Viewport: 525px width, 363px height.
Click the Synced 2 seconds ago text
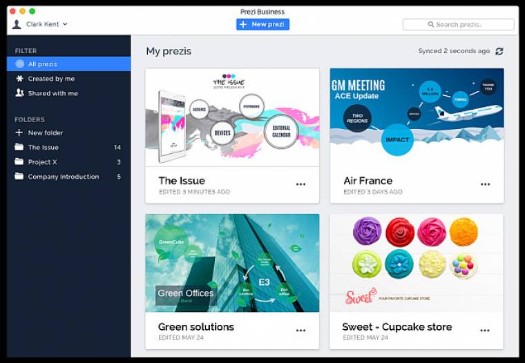[x=454, y=51]
